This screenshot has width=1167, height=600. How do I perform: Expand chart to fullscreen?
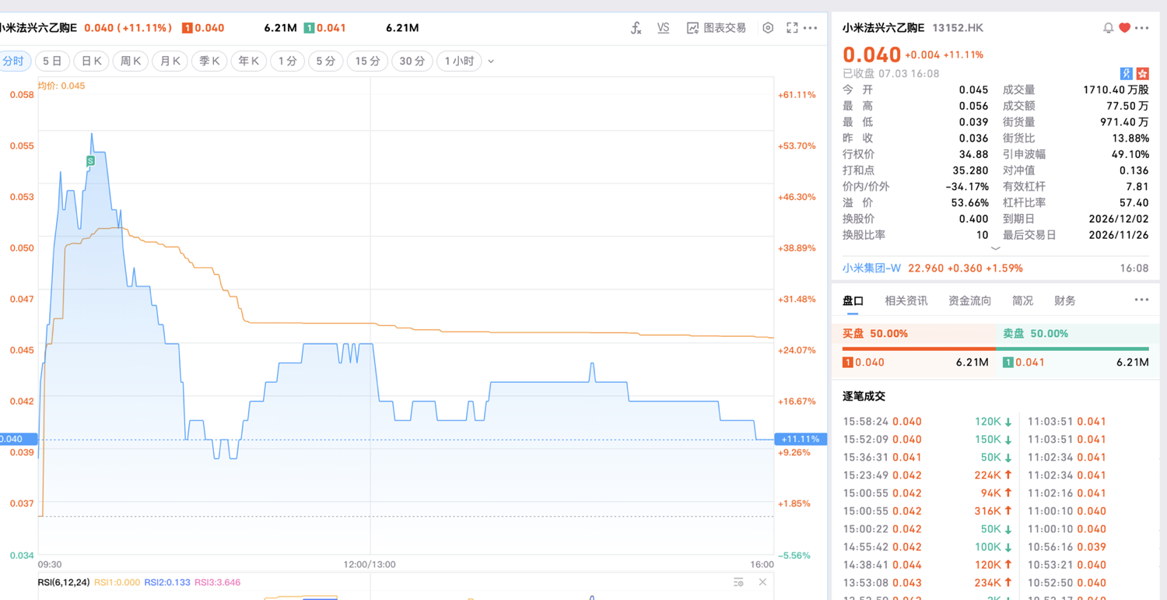tap(792, 28)
